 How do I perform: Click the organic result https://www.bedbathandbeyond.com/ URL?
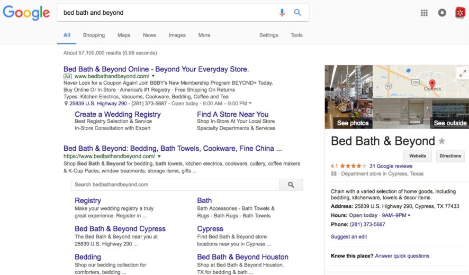pyautogui.click(x=109, y=157)
